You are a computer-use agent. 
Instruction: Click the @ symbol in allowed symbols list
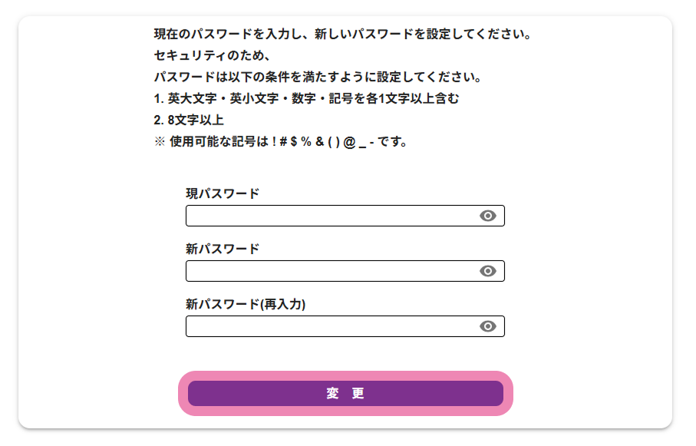[350, 142]
